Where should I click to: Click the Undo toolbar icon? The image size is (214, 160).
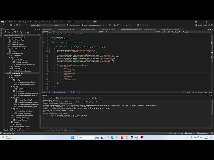coord(23,25)
